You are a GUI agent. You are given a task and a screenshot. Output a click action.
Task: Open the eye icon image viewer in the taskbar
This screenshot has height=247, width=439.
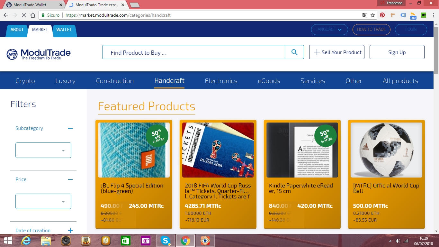(205, 241)
